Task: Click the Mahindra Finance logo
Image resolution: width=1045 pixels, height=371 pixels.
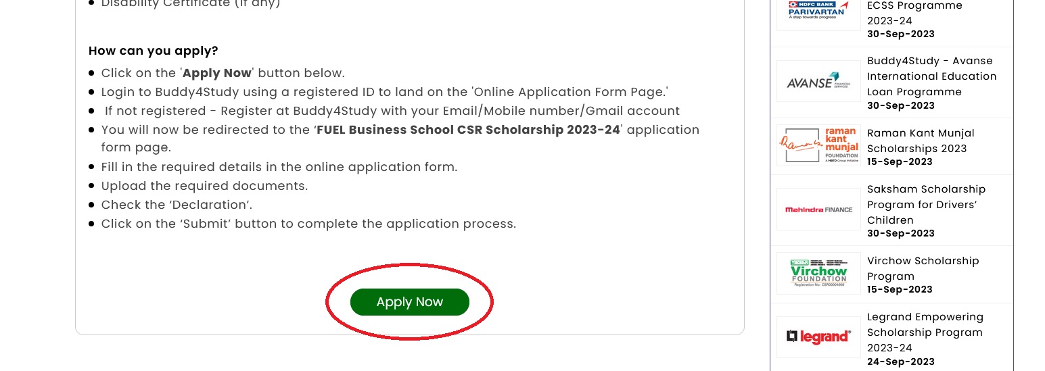Action: [x=818, y=209]
